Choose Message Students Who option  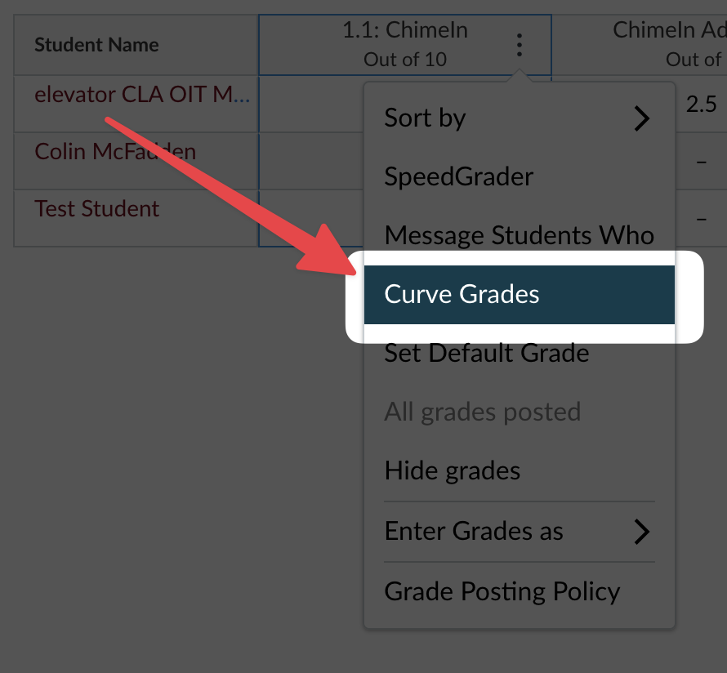pyautogui.click(x=519, y=235)
